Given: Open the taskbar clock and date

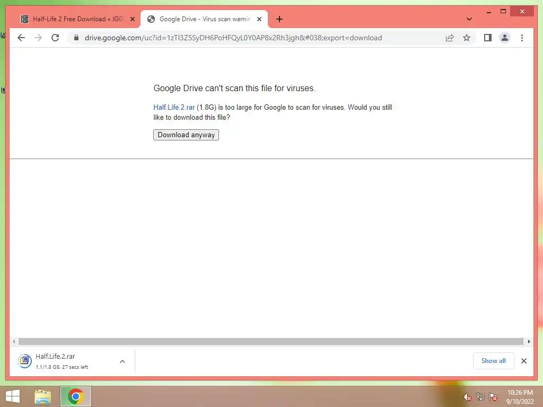Looking at the screenshot, I should tap(520, 396).
